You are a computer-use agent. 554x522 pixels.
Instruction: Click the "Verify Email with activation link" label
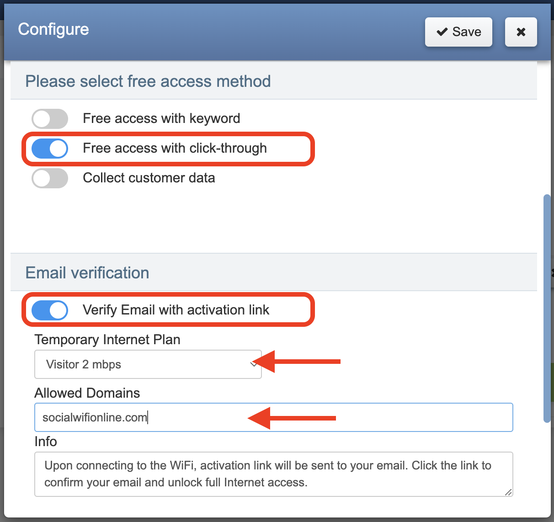point(176,310)
